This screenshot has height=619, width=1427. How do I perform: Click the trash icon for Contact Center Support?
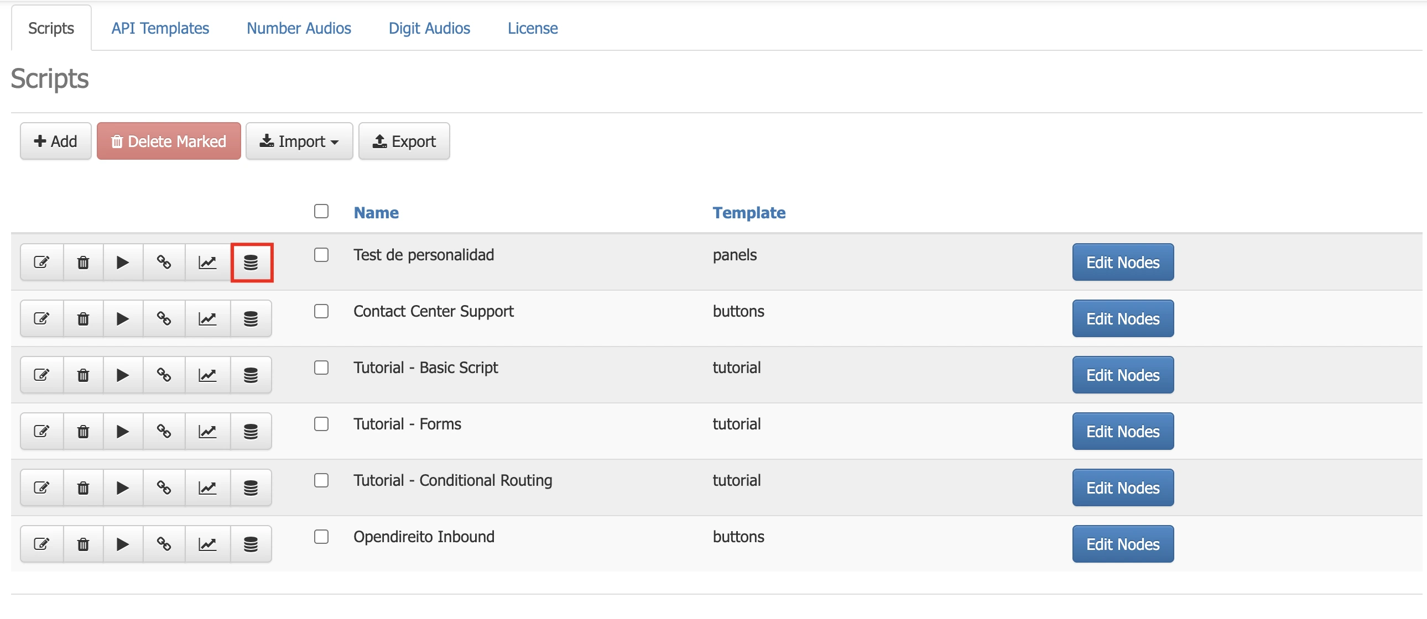pos(82,318)
